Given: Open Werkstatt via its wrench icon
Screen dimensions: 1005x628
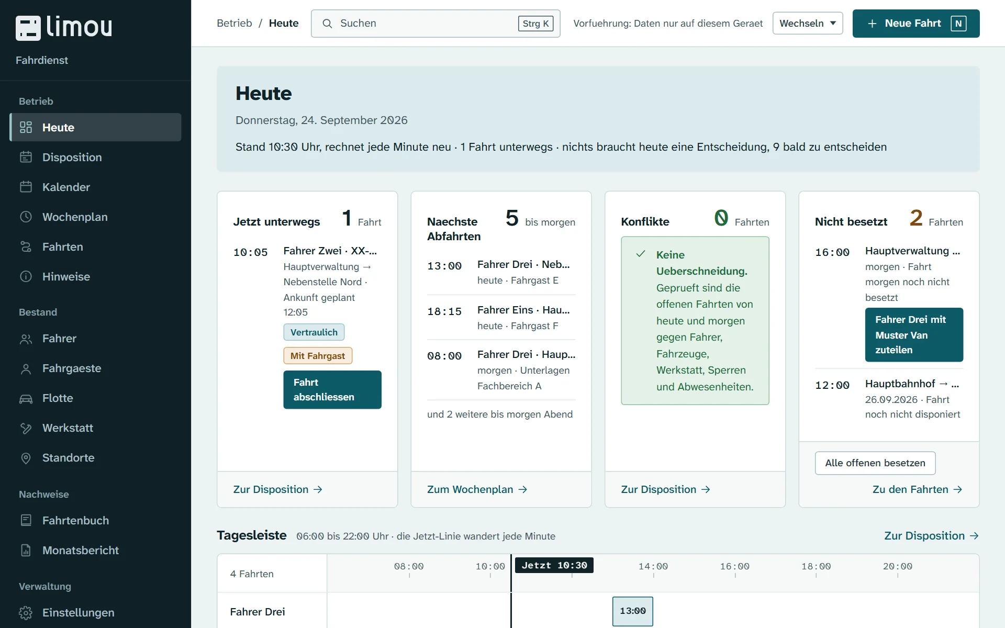Looking at the screenshot, I should tap(26, 428).
